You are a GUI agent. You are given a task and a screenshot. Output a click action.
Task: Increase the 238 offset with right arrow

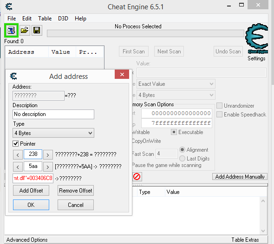click(48, 155)
